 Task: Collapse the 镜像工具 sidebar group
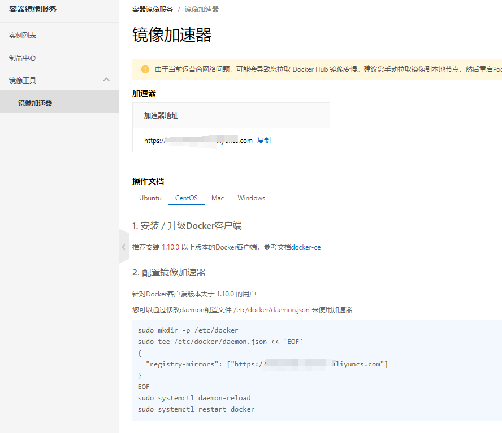tap(59, 80)
